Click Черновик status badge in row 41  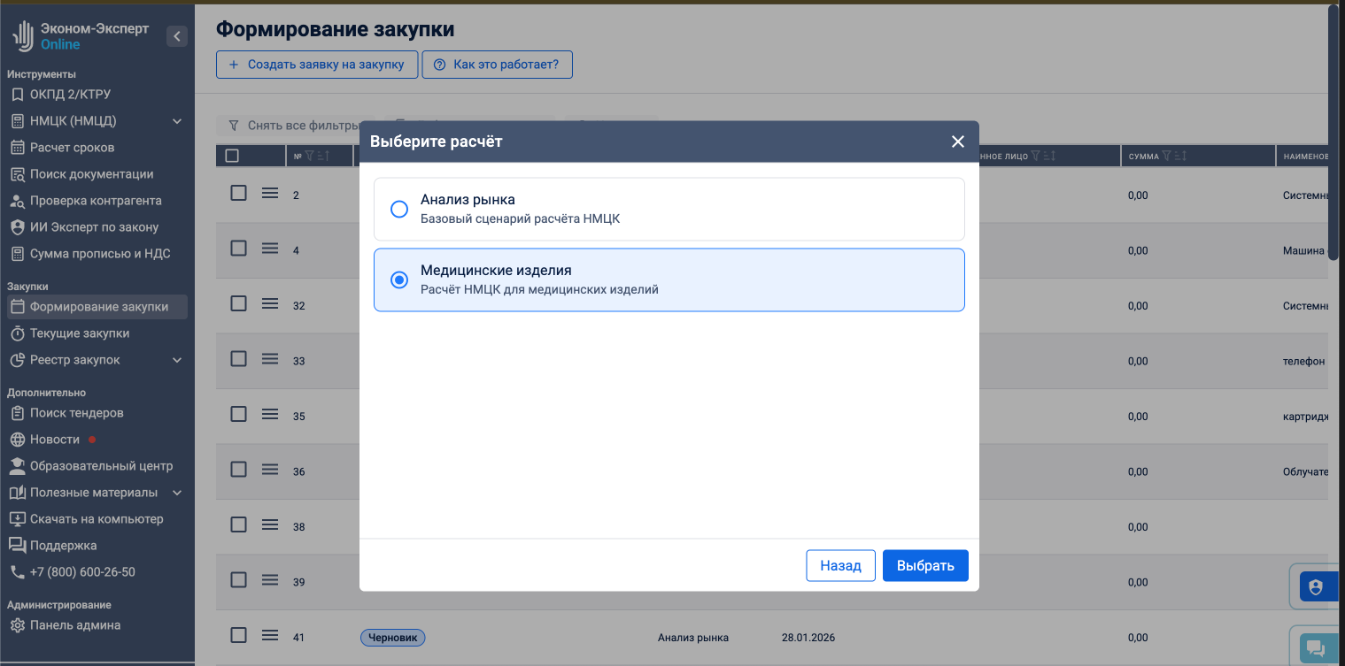click(392, 637)
